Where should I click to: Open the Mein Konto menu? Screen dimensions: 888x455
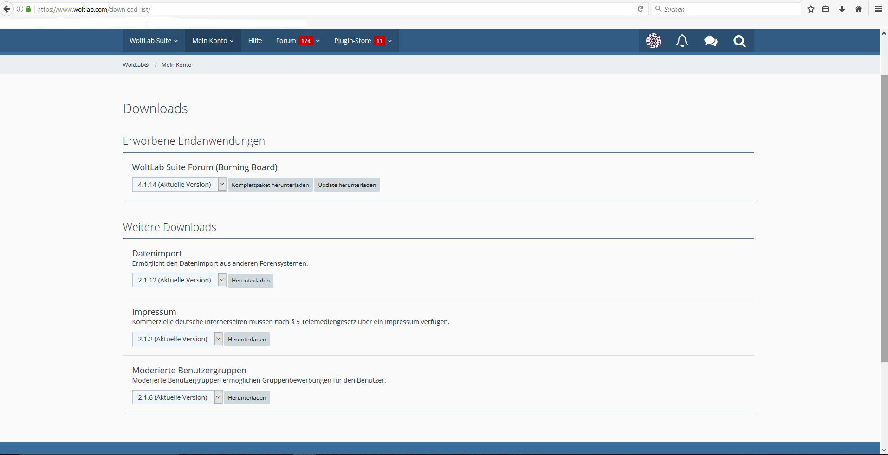click(213, 41)
